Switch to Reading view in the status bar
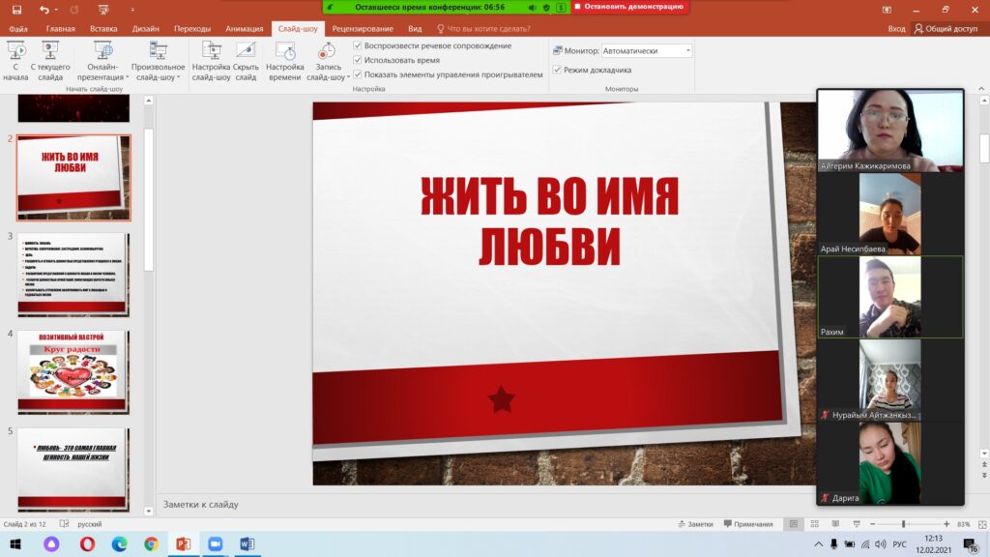The width and height of the screenshot is (990, 557). 835,524
